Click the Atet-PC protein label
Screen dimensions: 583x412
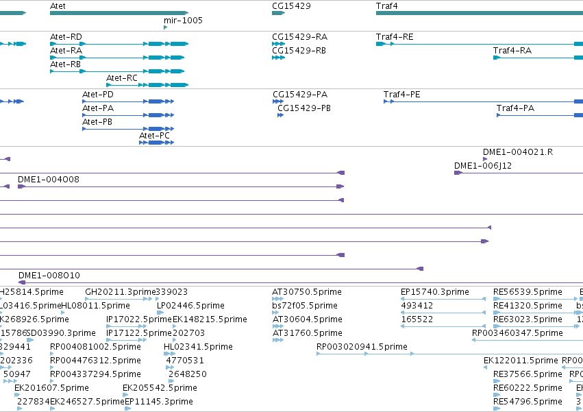154,136
